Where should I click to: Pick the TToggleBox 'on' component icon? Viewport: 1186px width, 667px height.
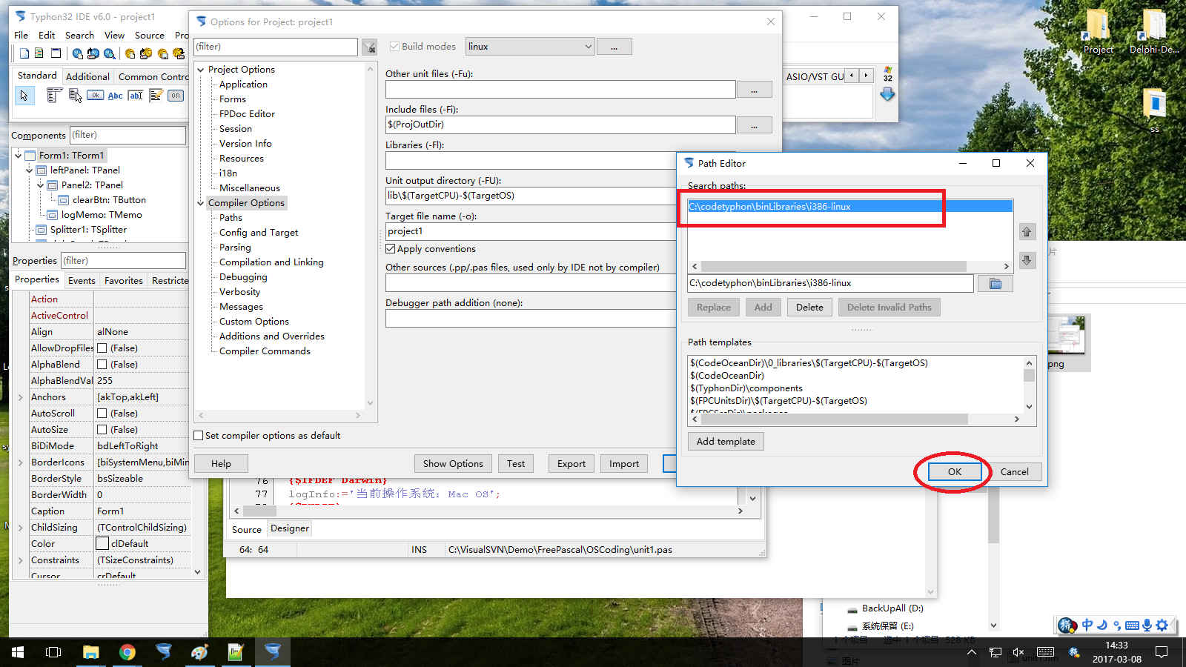176,95
